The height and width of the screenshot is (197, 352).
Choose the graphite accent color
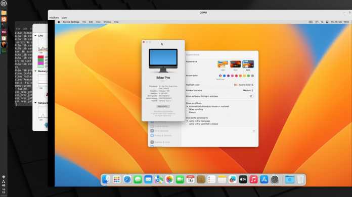(x=252, y=76)
